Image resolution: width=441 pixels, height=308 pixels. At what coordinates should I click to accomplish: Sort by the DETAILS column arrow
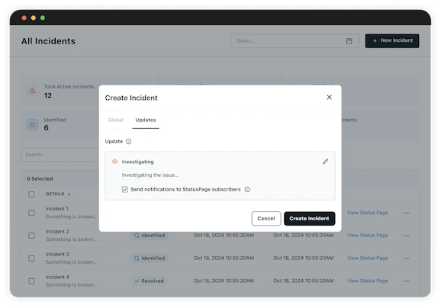click(x=69, y=194)
